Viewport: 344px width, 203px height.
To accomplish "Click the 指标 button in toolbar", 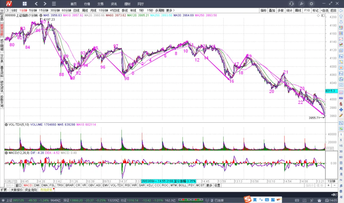I will [x=263, y=10].
